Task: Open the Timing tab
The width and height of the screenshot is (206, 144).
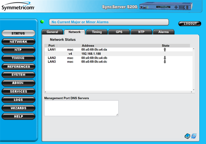Action: click(x=96, y=32)
